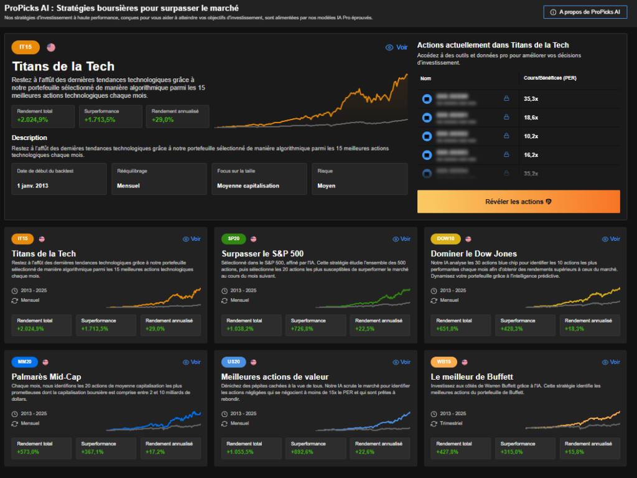Select the blue MM20 strategy badge
Viewport: 637px width, 478px height.
click(x=25, y=362)
